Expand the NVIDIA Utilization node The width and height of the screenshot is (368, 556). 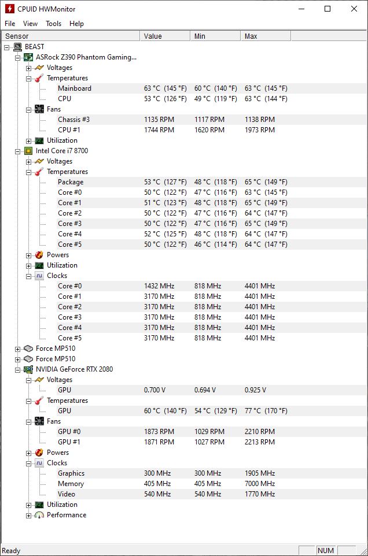pos(29,505)
